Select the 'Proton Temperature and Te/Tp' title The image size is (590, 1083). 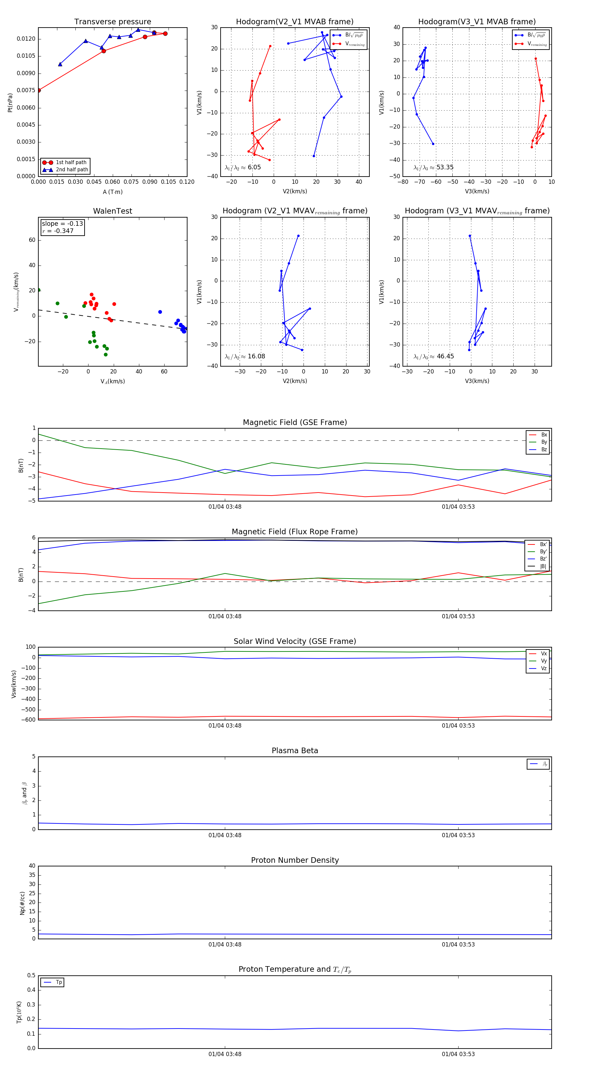295,969
